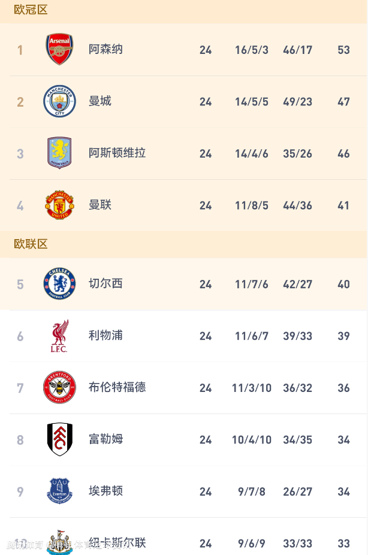Open the 布伦特福德 team name link

(117, 387)
